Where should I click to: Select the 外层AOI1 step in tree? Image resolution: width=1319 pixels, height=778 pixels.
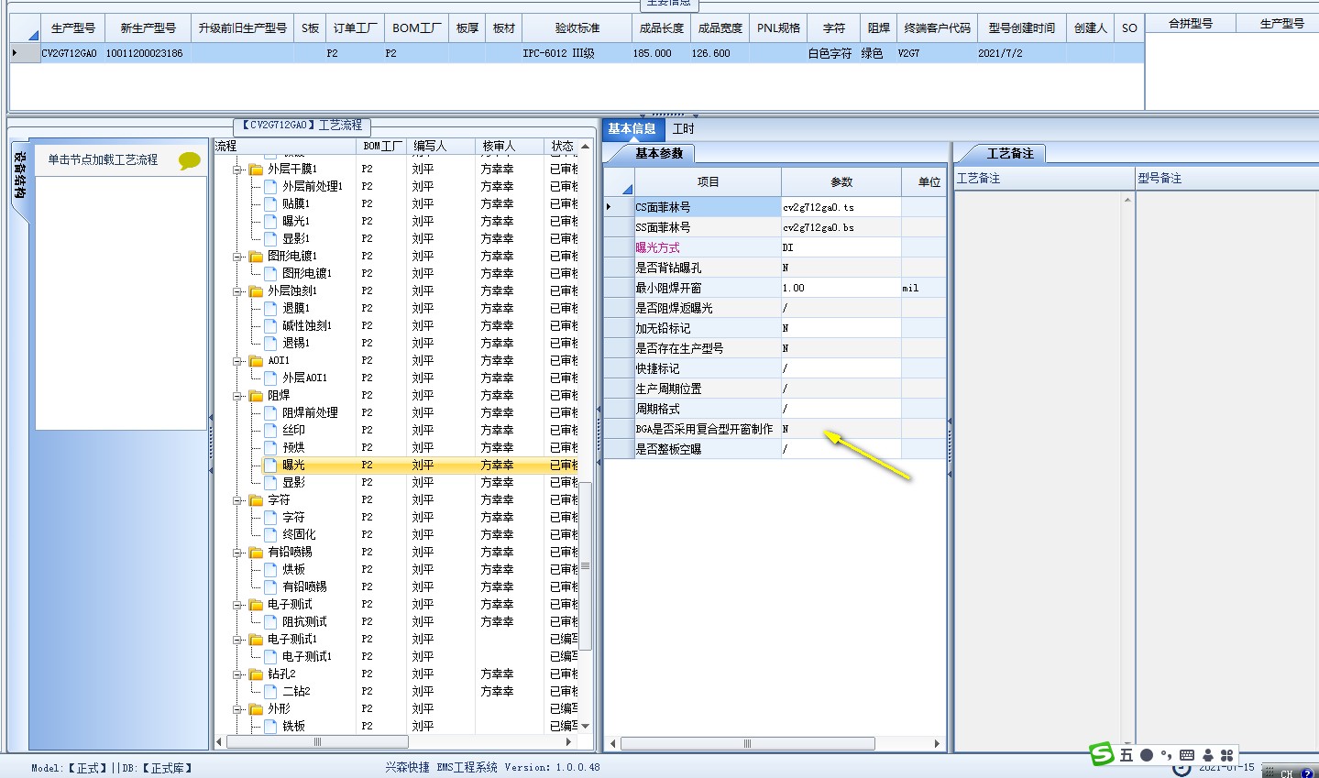tap(304, 378)
